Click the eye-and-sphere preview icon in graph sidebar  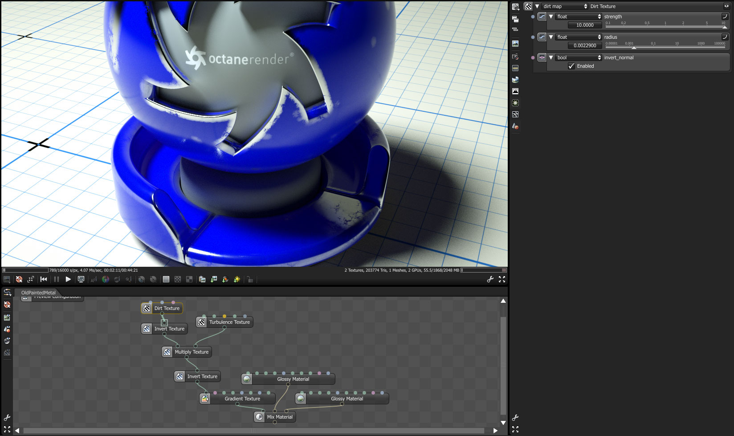coord(7,341)
